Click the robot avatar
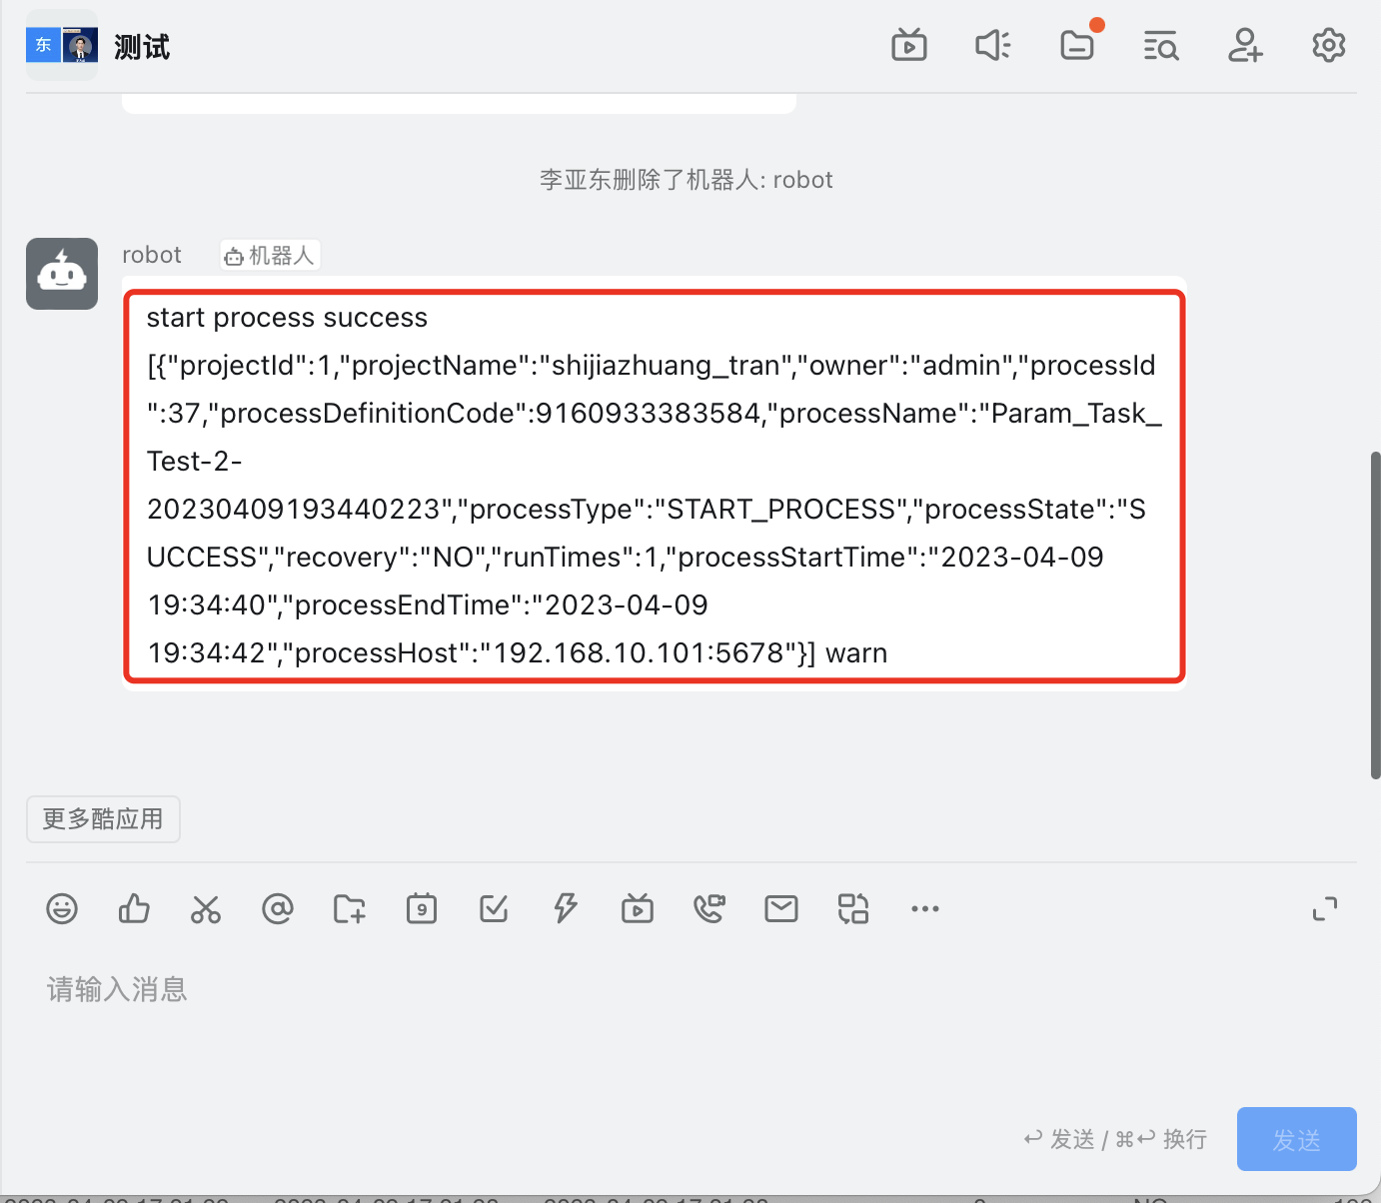 (62, 274)
